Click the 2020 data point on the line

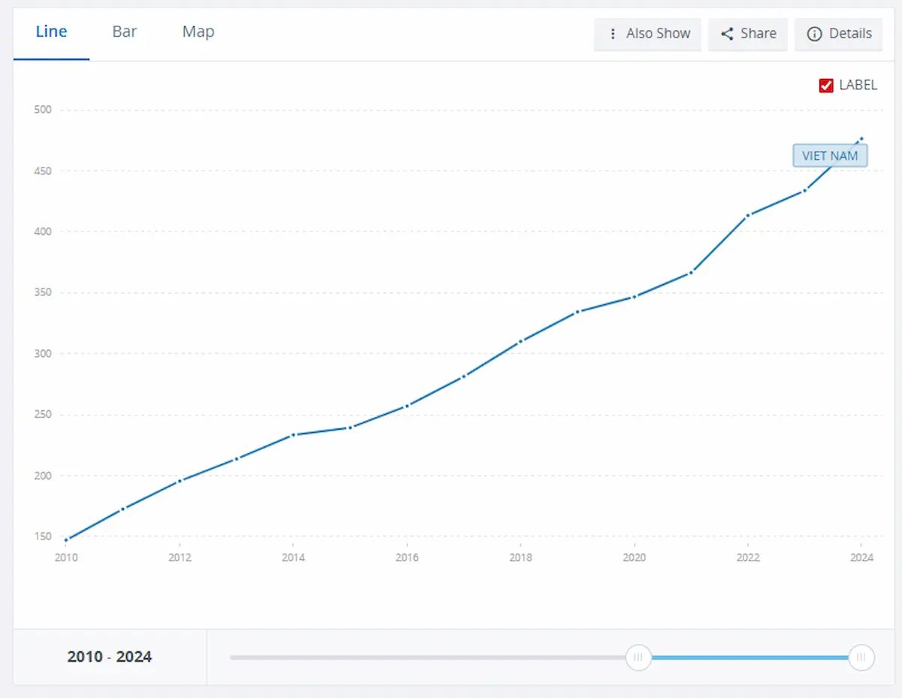(634, 297)
